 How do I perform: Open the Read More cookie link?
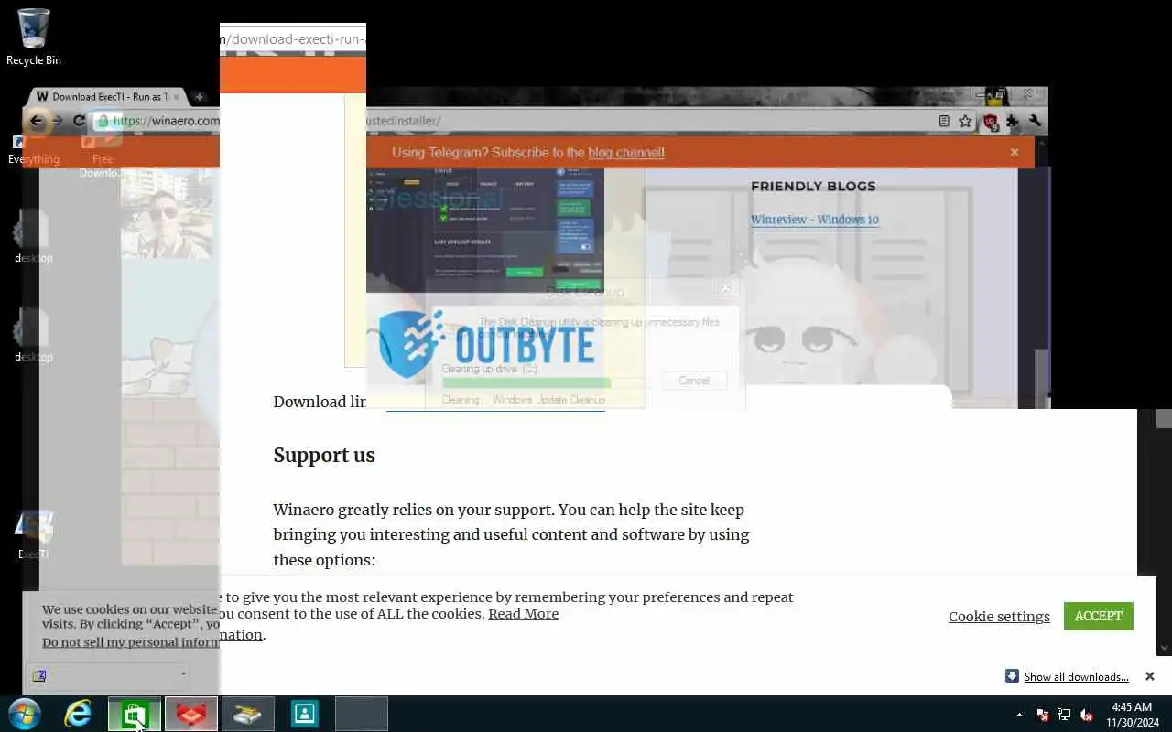[x=523, y=614]
